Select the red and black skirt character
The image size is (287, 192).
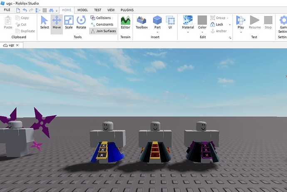point(155,142)
